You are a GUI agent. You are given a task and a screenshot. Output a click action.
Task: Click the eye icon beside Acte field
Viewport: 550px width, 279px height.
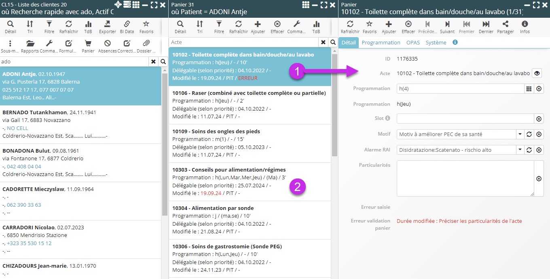pyautogui.click(x=537, y=73)
